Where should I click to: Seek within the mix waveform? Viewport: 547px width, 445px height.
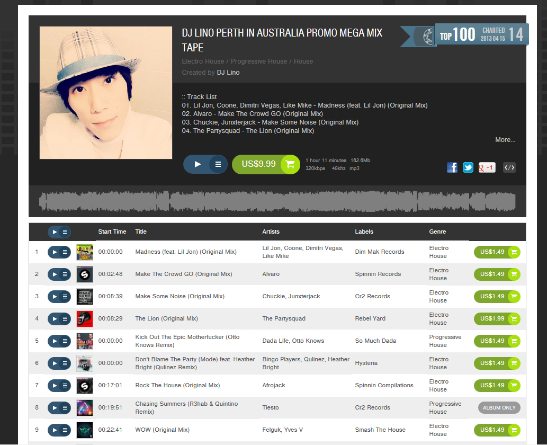pos(277,201)
